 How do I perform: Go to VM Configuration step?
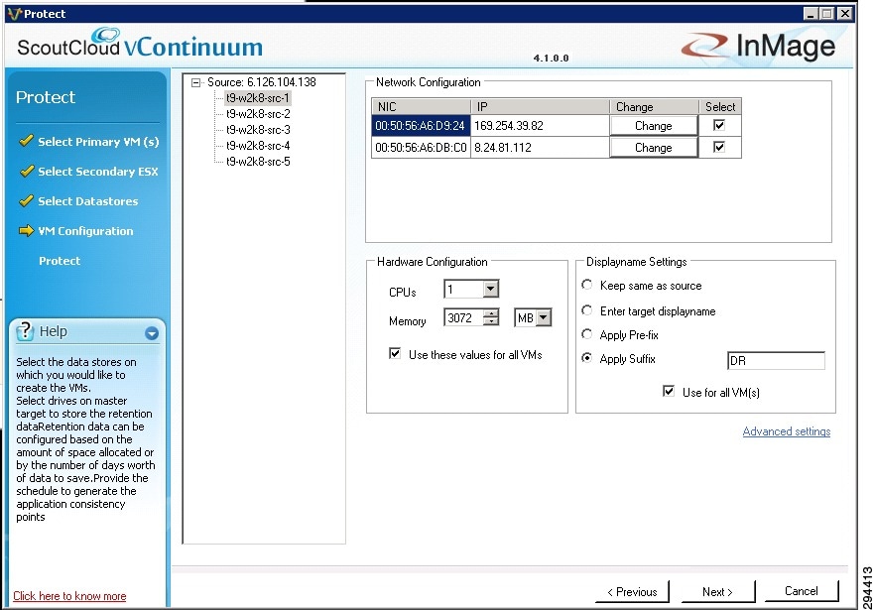tap(85, 231)
